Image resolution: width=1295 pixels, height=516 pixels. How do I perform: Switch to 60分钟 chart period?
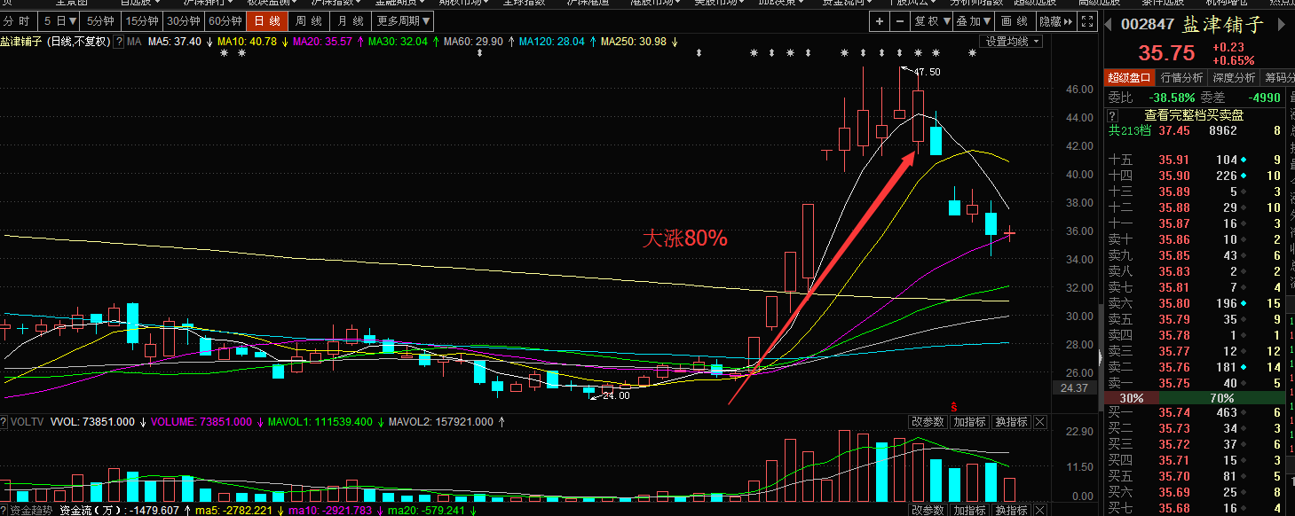[x=225, y=20]
